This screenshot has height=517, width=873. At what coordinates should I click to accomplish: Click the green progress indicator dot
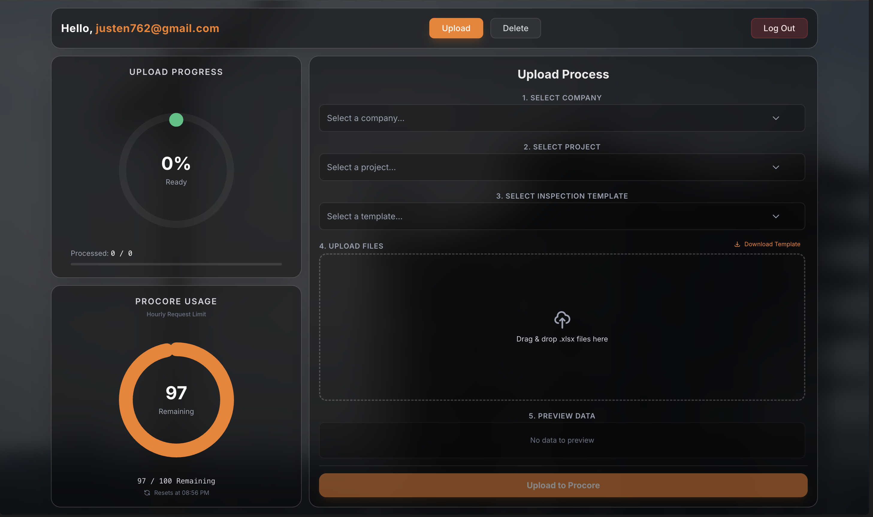click(176, 120)
